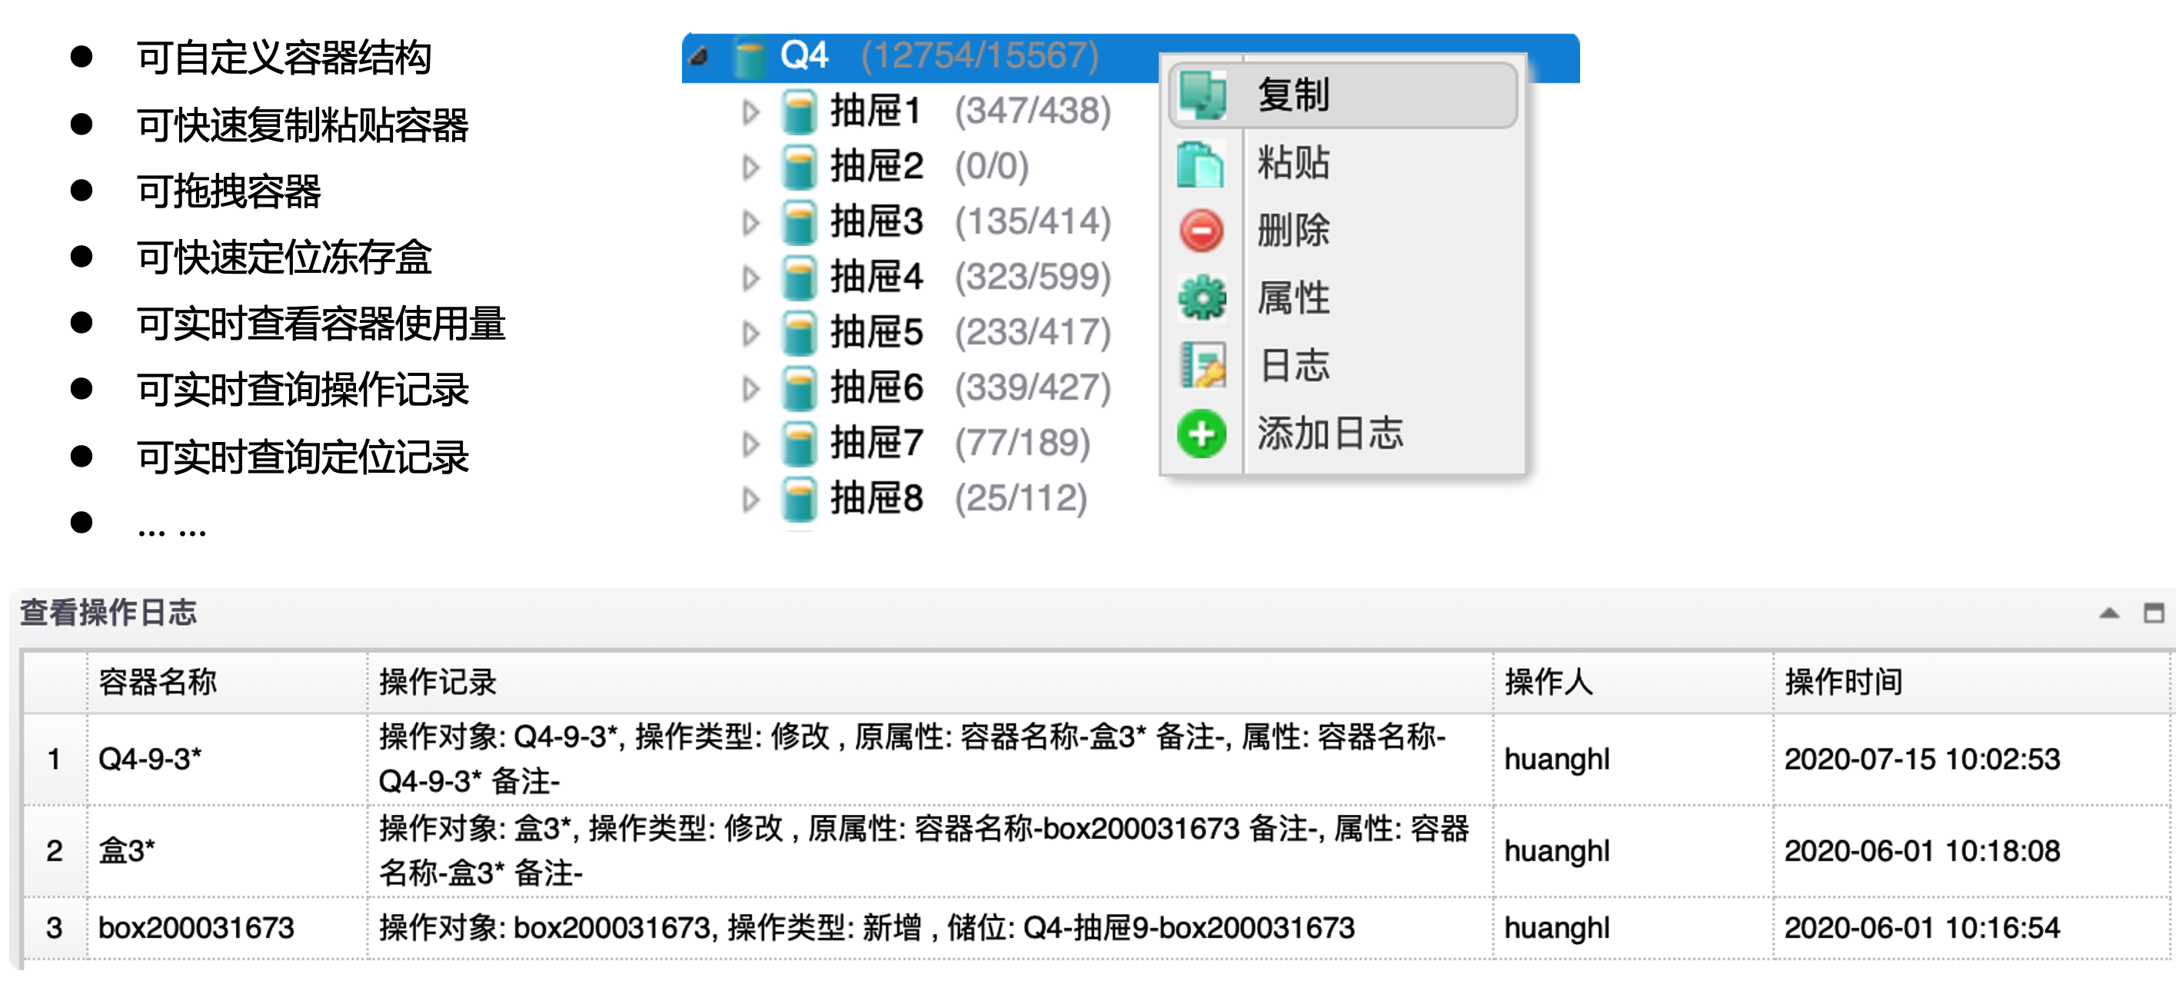Click the copy icon in context menu

pos(1202,95)
